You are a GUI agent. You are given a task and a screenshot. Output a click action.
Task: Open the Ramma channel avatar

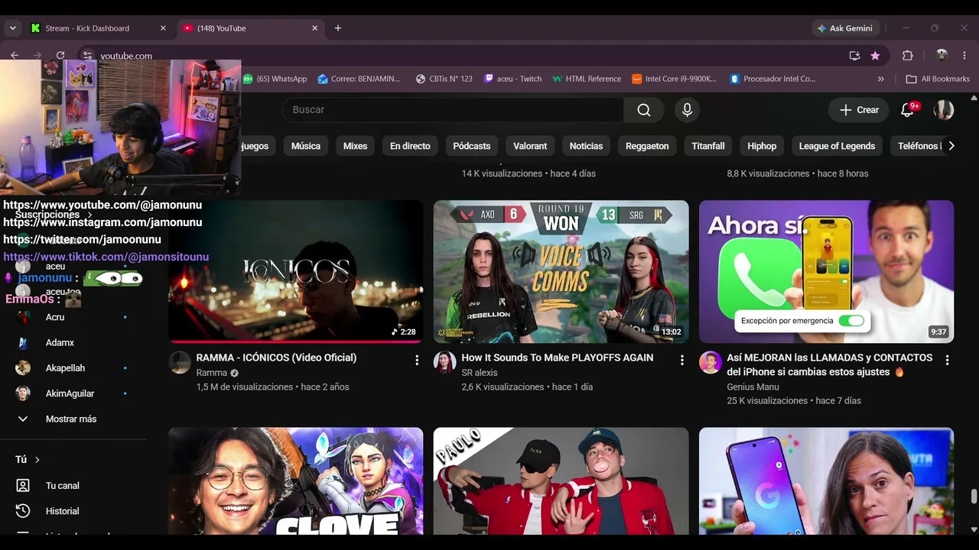180,362
